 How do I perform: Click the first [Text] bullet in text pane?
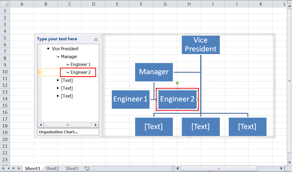click(x=67, y=80)
